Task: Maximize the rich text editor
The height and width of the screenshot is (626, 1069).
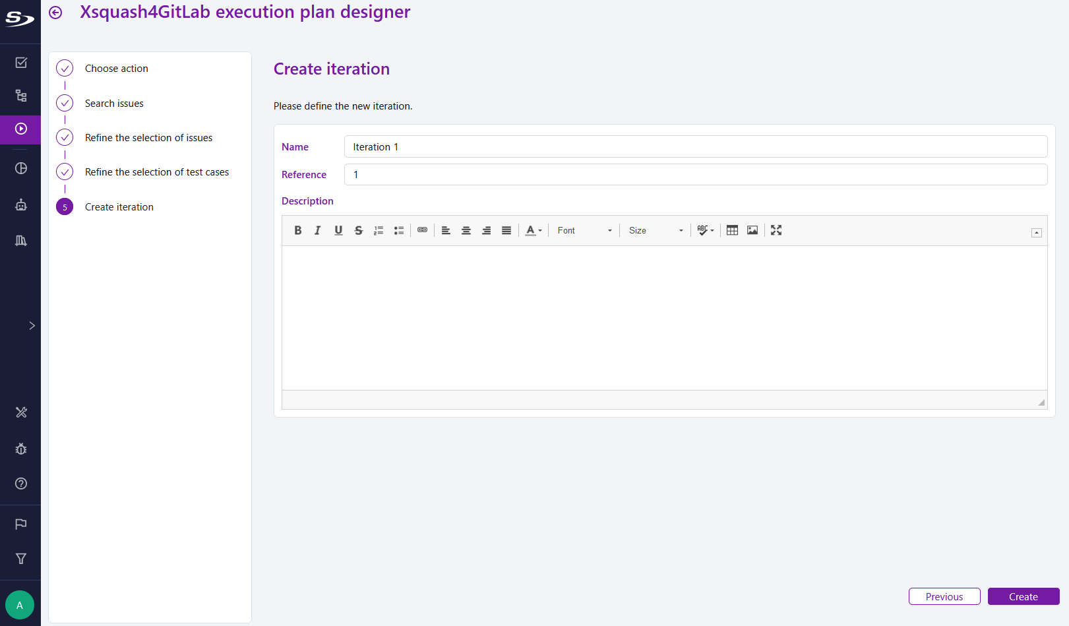Action: click(776, 230)
